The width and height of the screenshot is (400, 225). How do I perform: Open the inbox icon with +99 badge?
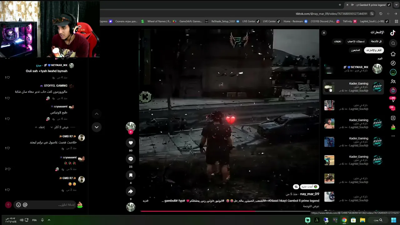click(x=393, y=99)
